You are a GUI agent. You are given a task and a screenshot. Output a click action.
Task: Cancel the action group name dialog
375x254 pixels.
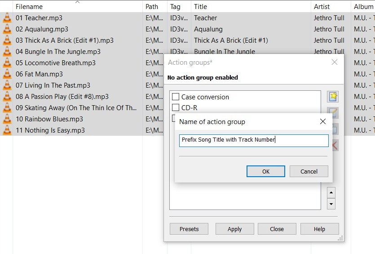309,171
